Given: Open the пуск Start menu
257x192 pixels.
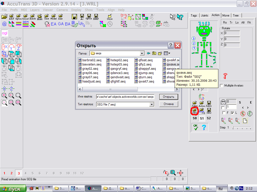Looking at the screenshot, I should 13,188.
